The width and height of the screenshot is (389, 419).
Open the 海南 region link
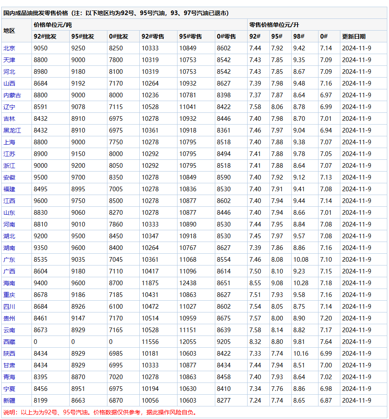click(x=9, y=284)
